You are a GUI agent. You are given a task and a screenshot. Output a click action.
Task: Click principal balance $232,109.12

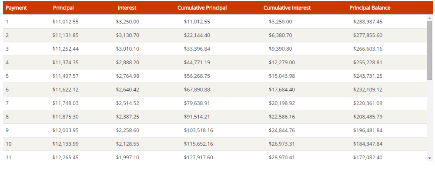(x=368, y=89)
